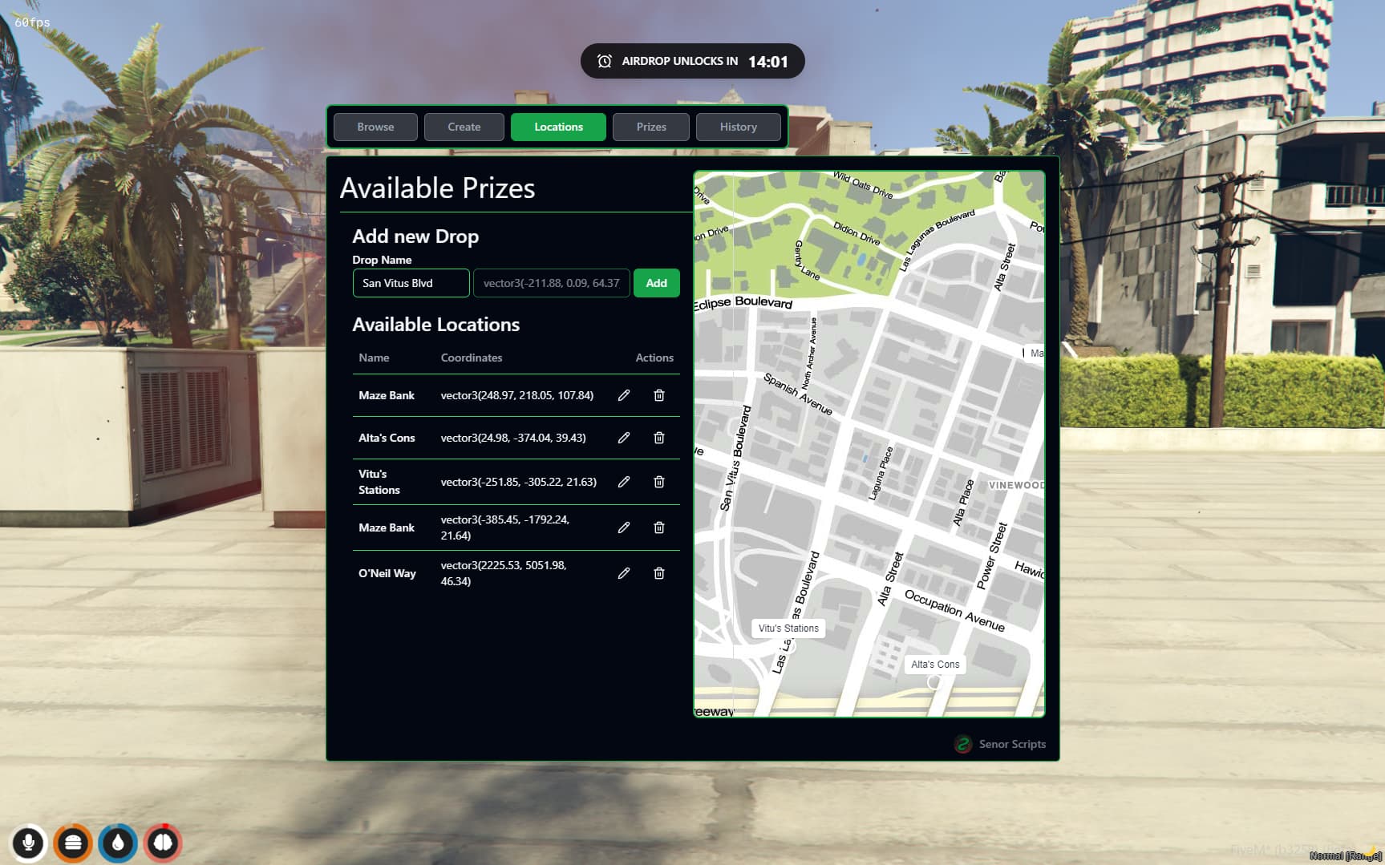Click the Add new Drop heading
The width and height of the screenshot is (1385, 865).
click(415, 236)
